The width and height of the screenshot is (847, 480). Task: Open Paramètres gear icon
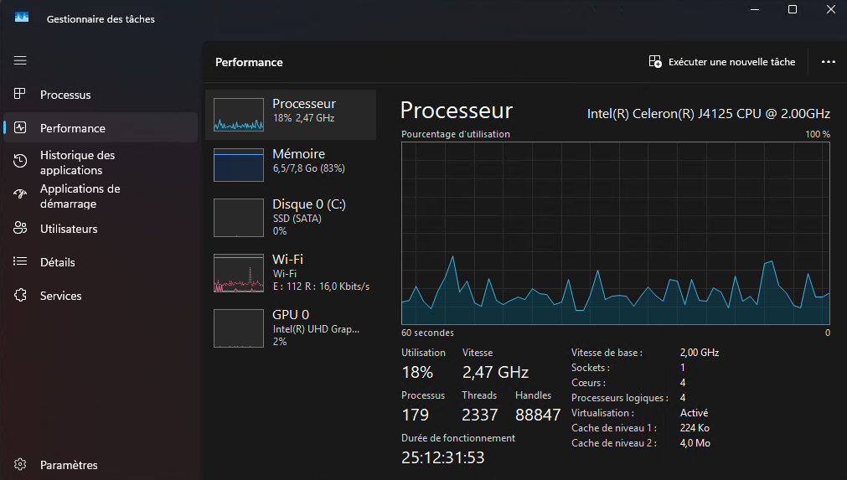click(x=20, y=464)
